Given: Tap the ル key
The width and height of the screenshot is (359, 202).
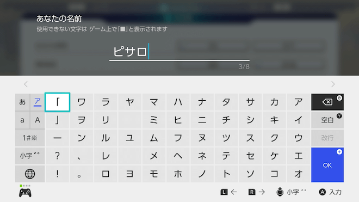Looking at the screenshot, I should coord(106,138).
